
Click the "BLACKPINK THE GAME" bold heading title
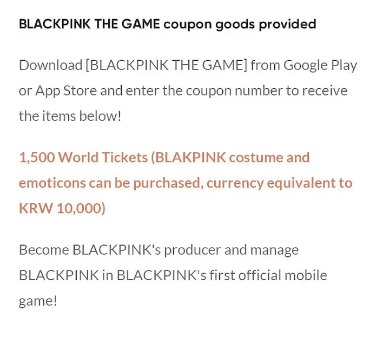click(x=89, y=24)
